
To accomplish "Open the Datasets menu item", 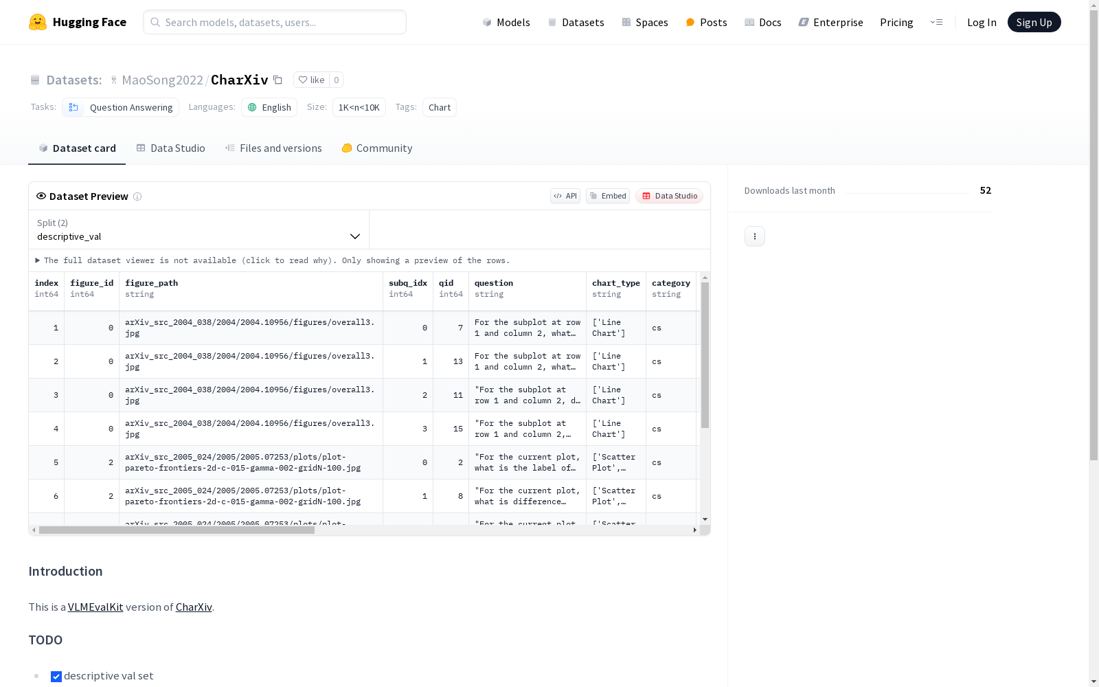I will (x=576, y=22).
